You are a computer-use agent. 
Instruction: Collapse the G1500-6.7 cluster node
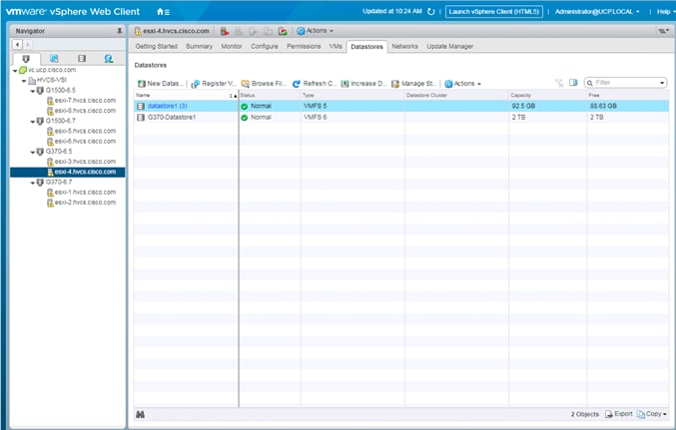tap(32, 122)
